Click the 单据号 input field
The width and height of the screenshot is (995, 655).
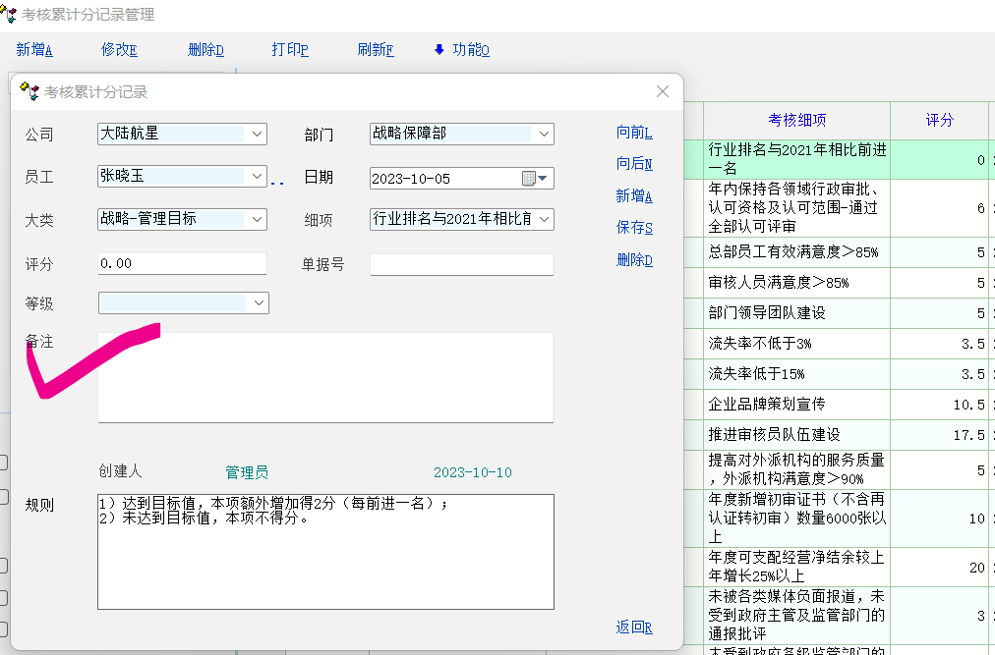pyautogui.click(x=461, y=264)
